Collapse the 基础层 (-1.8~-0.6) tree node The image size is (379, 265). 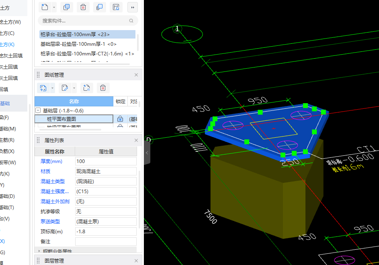pos(38,110)
